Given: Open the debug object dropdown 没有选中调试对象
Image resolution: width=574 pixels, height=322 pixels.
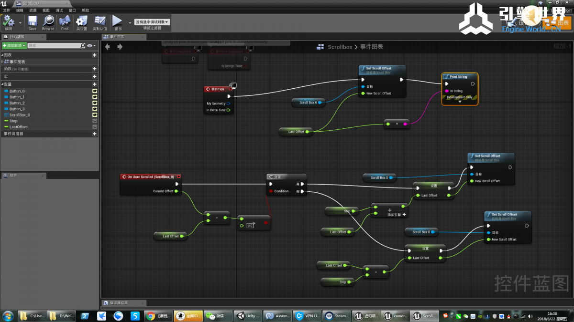Looking at the screenshot, I should coord(152,22).
